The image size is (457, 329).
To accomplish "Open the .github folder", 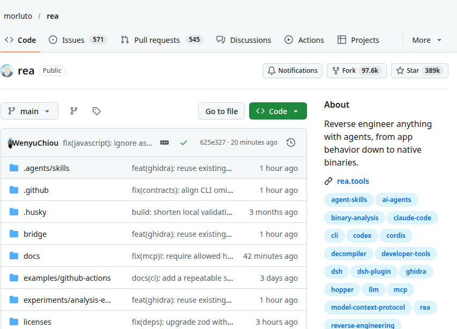I will pos(36,190).
